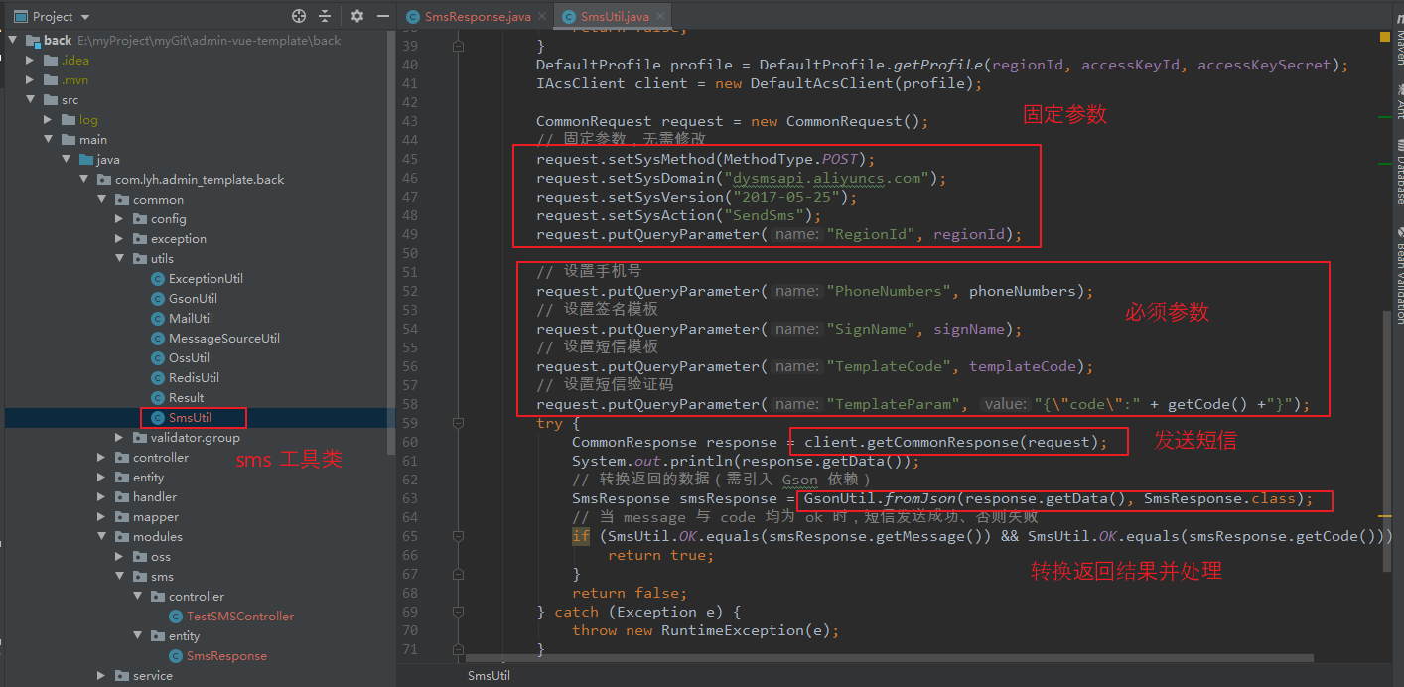This screenshot has width=1404, height=687.
Task: Hide the Project tool window
Action: pos(381,16)
